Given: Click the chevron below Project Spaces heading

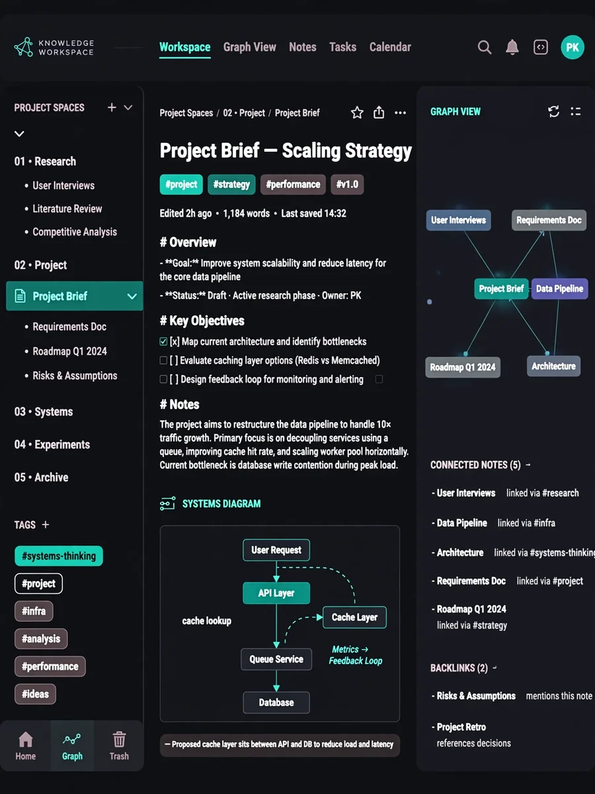Looking at the screenshot, I should (20, 134).
